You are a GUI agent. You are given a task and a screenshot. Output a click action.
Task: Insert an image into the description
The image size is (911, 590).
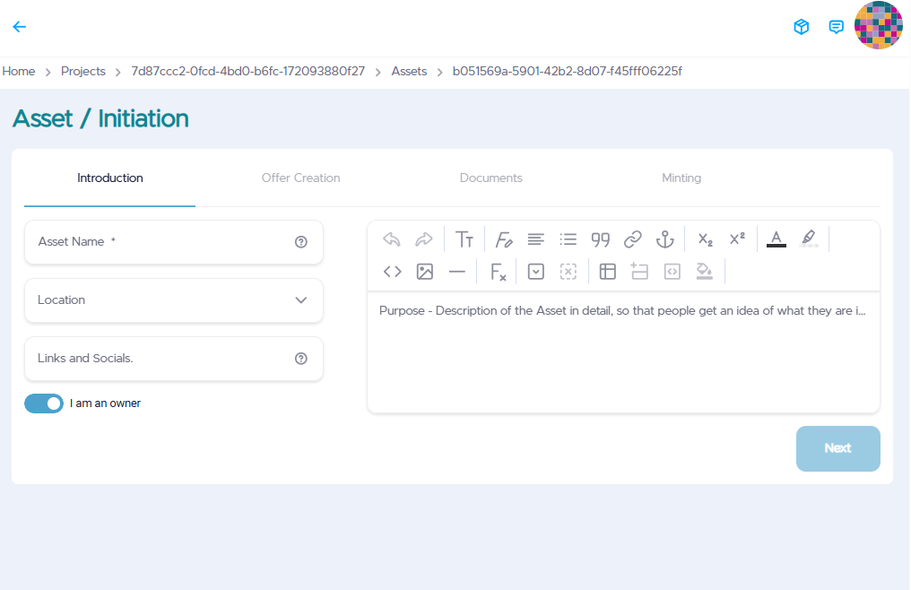(424, 271)
